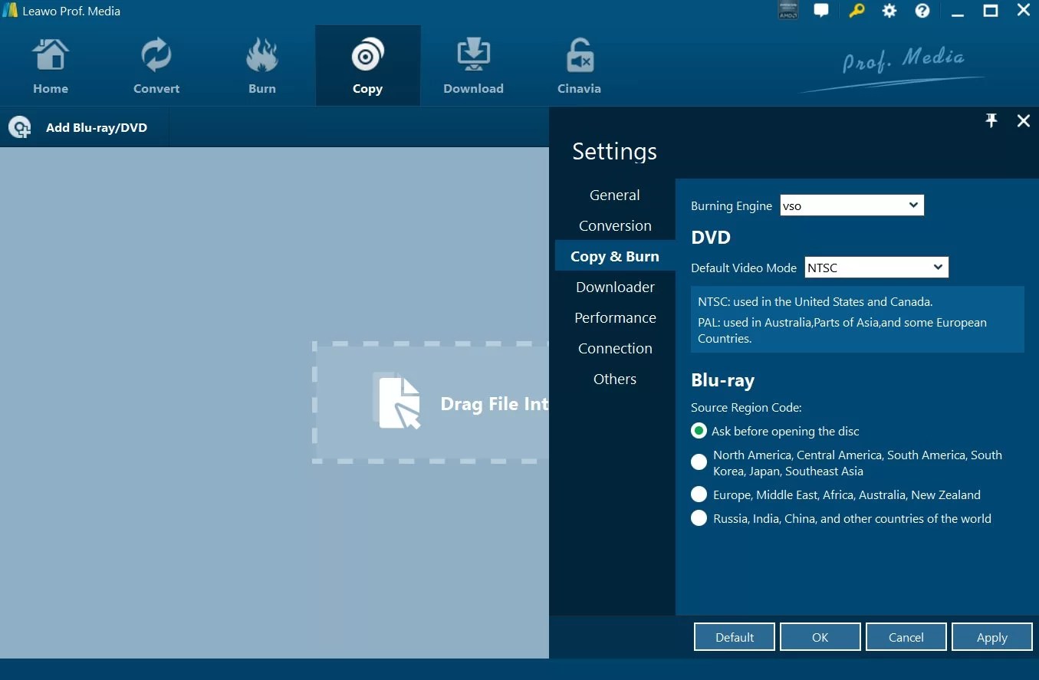Apply the current settings
Image resolution: width=1039 pixels, height=680 pixels.
pyautogui.click(x=991, y=636)
